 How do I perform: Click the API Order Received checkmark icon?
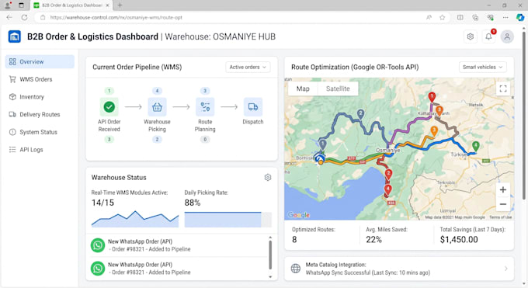click(109, 107)
